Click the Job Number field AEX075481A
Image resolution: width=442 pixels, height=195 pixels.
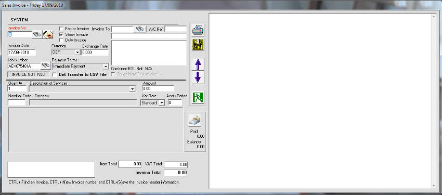pyautogui.click(x=24, y=66)
